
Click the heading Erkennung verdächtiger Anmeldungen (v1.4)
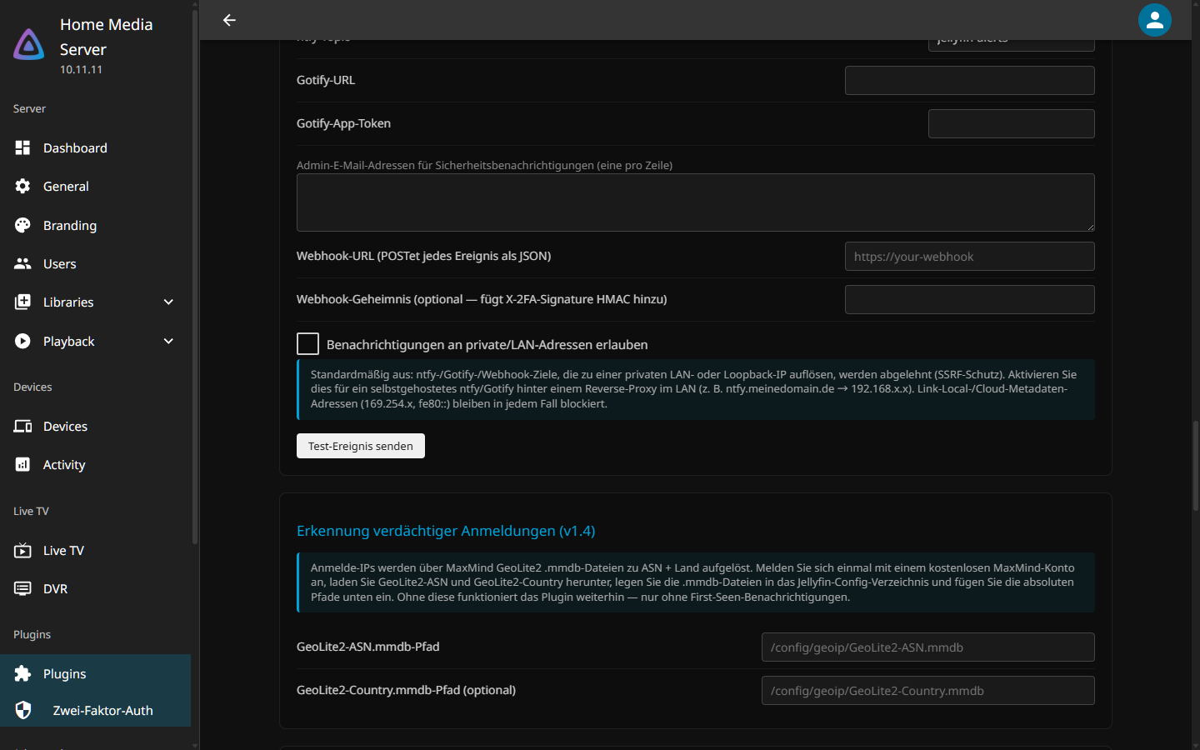tap(446, 531)
